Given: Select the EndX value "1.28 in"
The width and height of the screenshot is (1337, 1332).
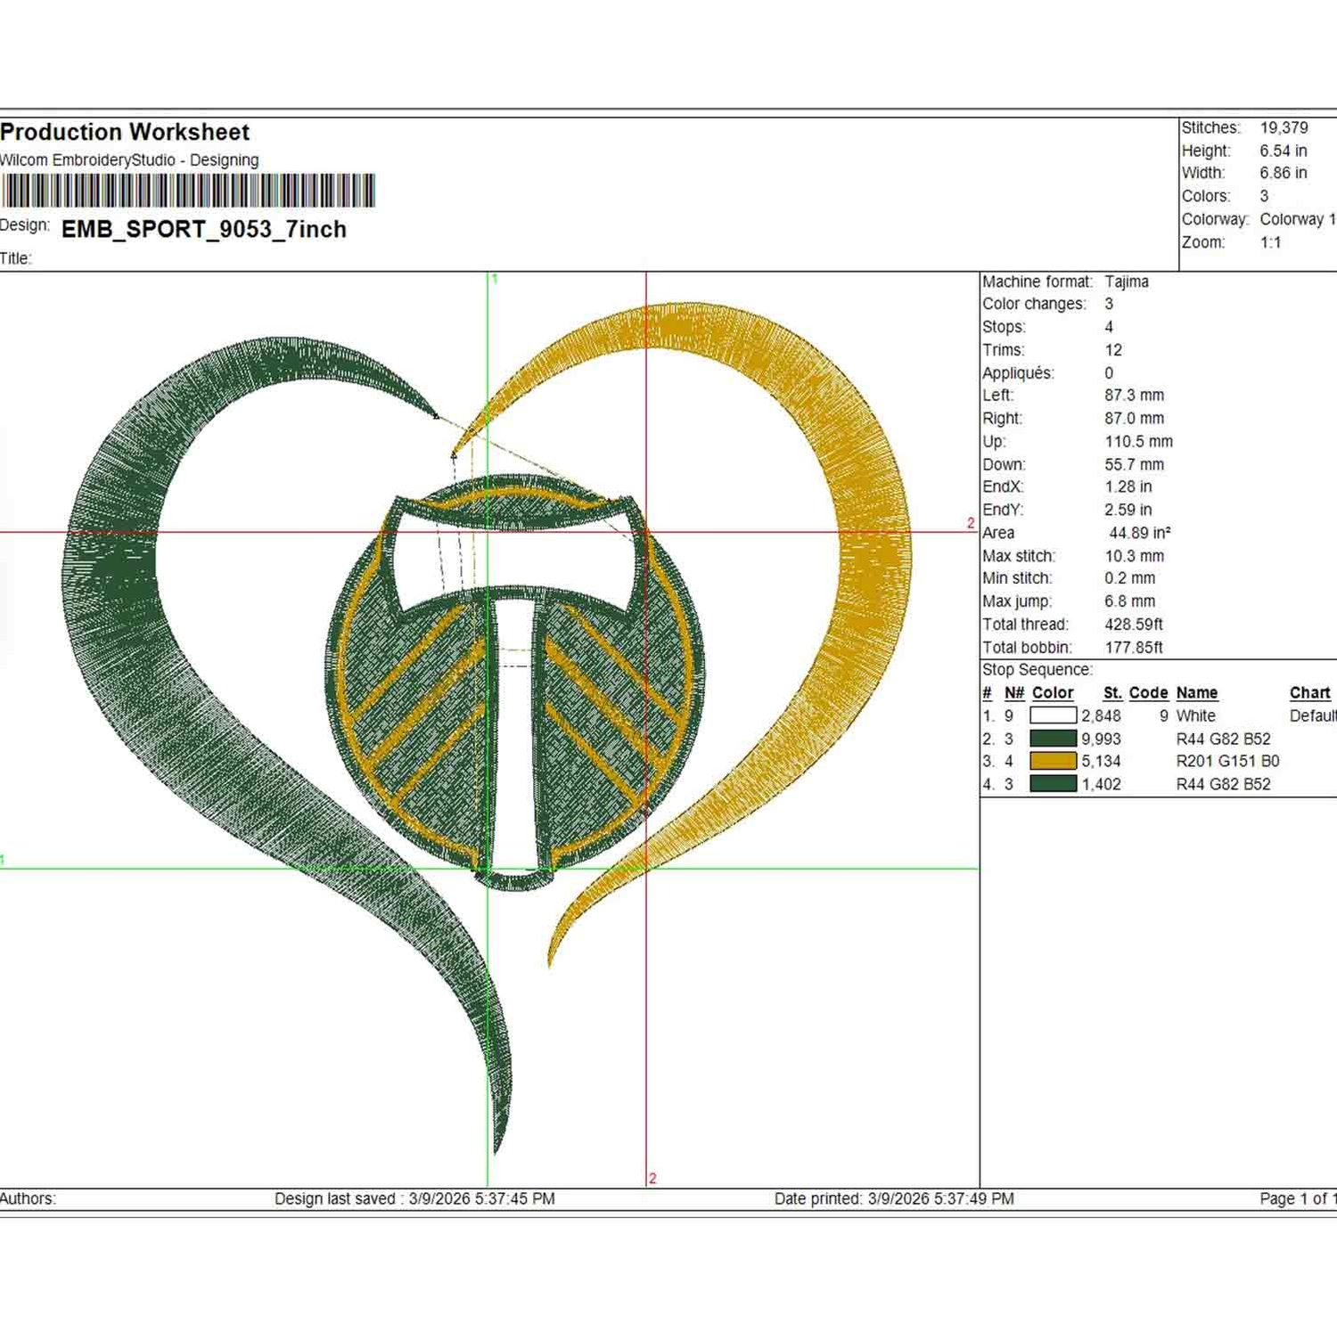Looking at the screenshot, I should pyautogui.click(x=1128, y=487).
